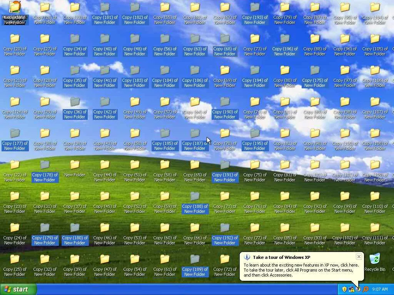Select folder Copy (53) of New Folder
The image size is (394, 295).
point(135,234)
